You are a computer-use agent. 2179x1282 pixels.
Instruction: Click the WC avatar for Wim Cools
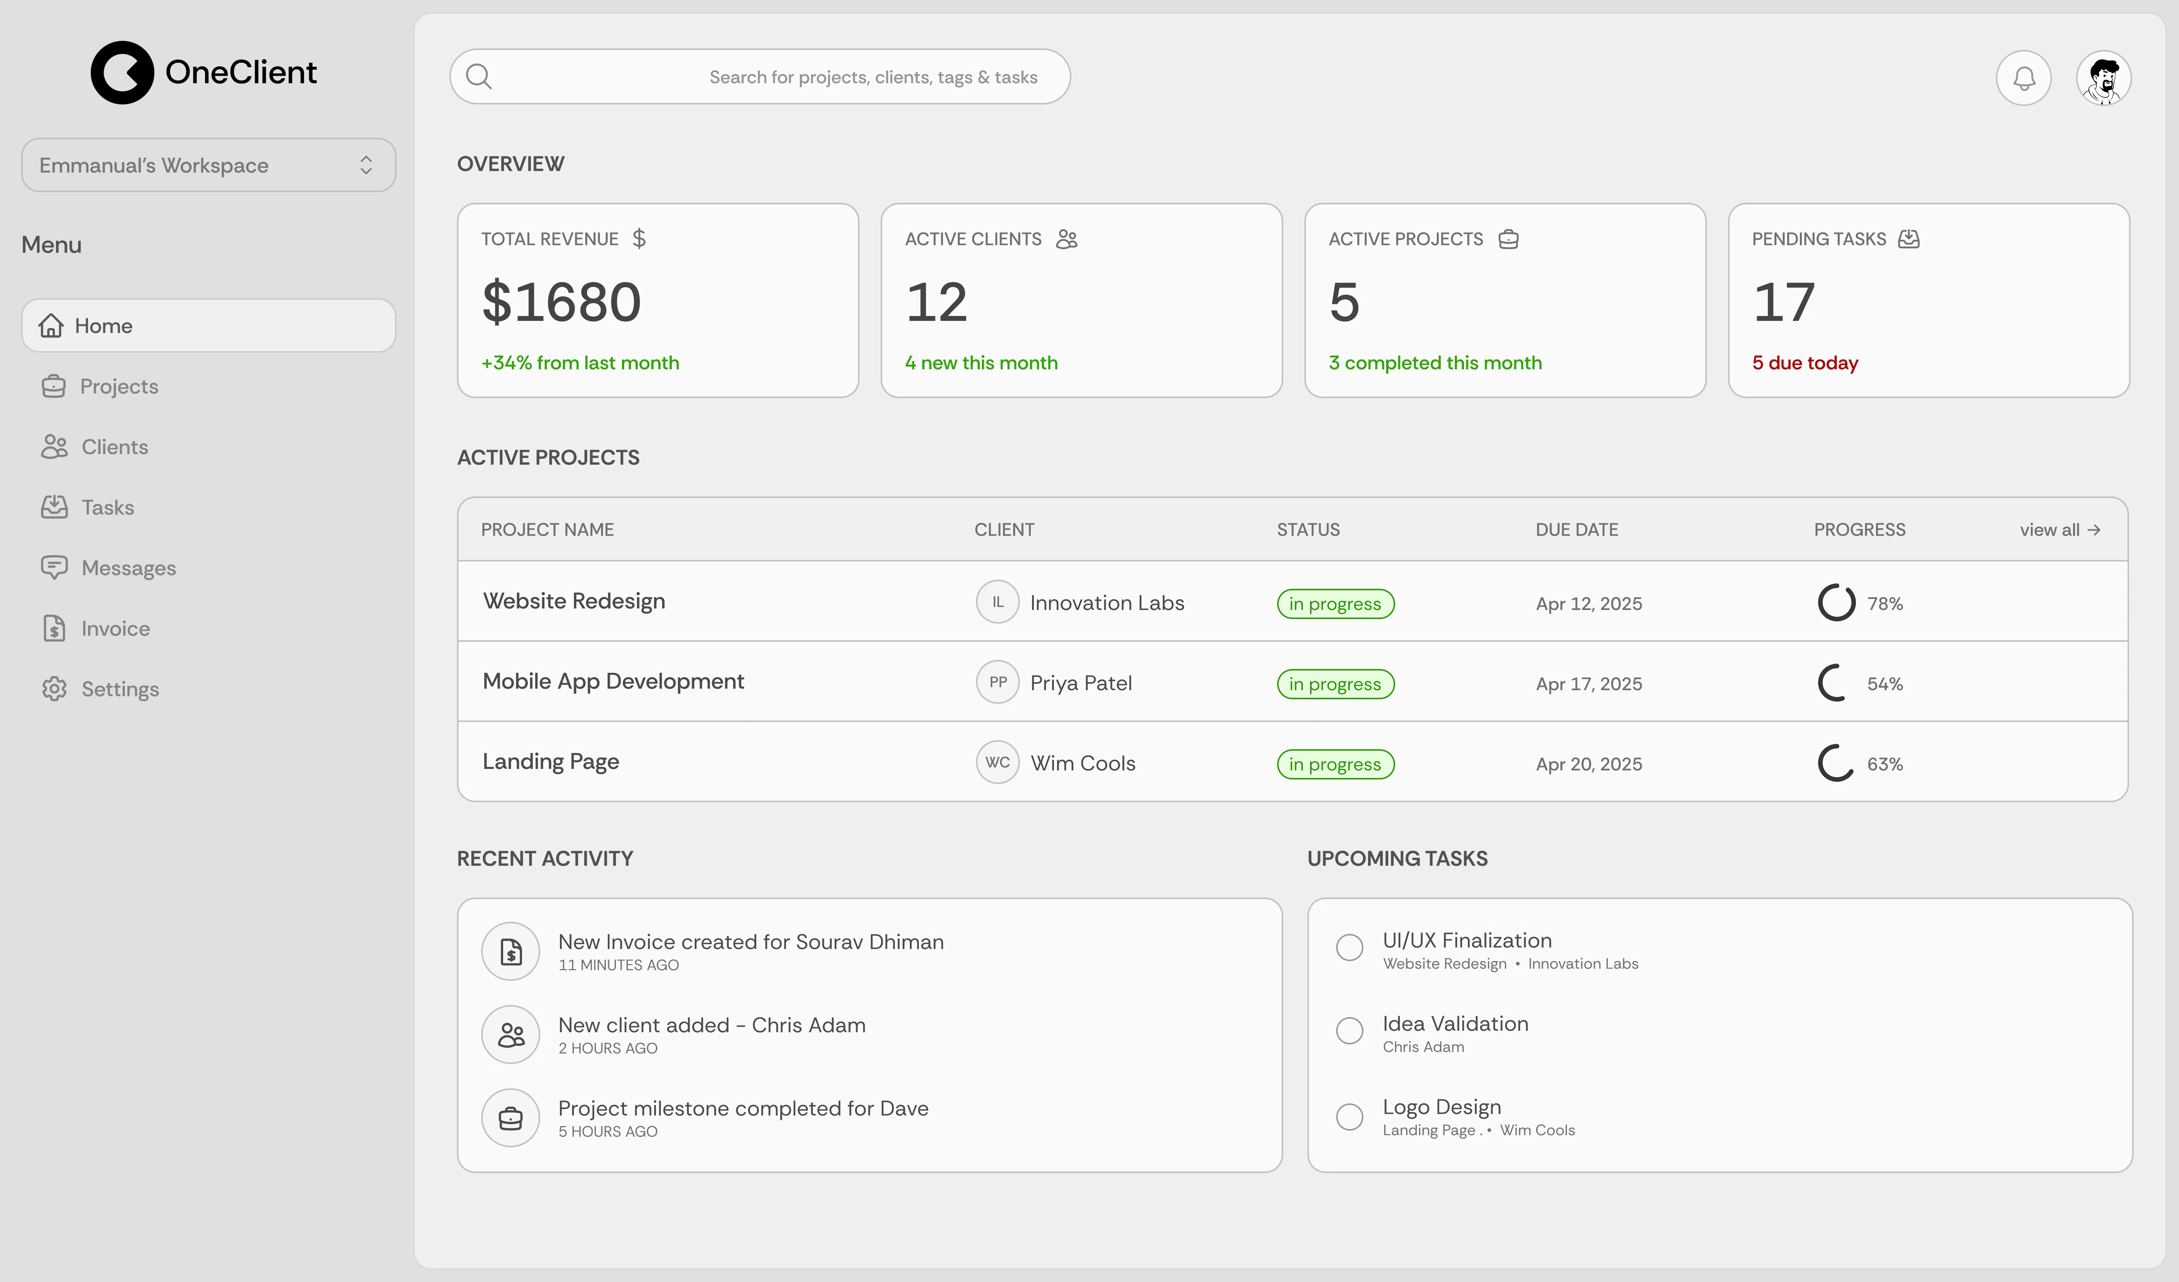tap(998, 762)
